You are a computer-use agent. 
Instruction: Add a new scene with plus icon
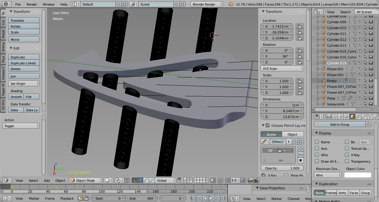tap(176, 4)
